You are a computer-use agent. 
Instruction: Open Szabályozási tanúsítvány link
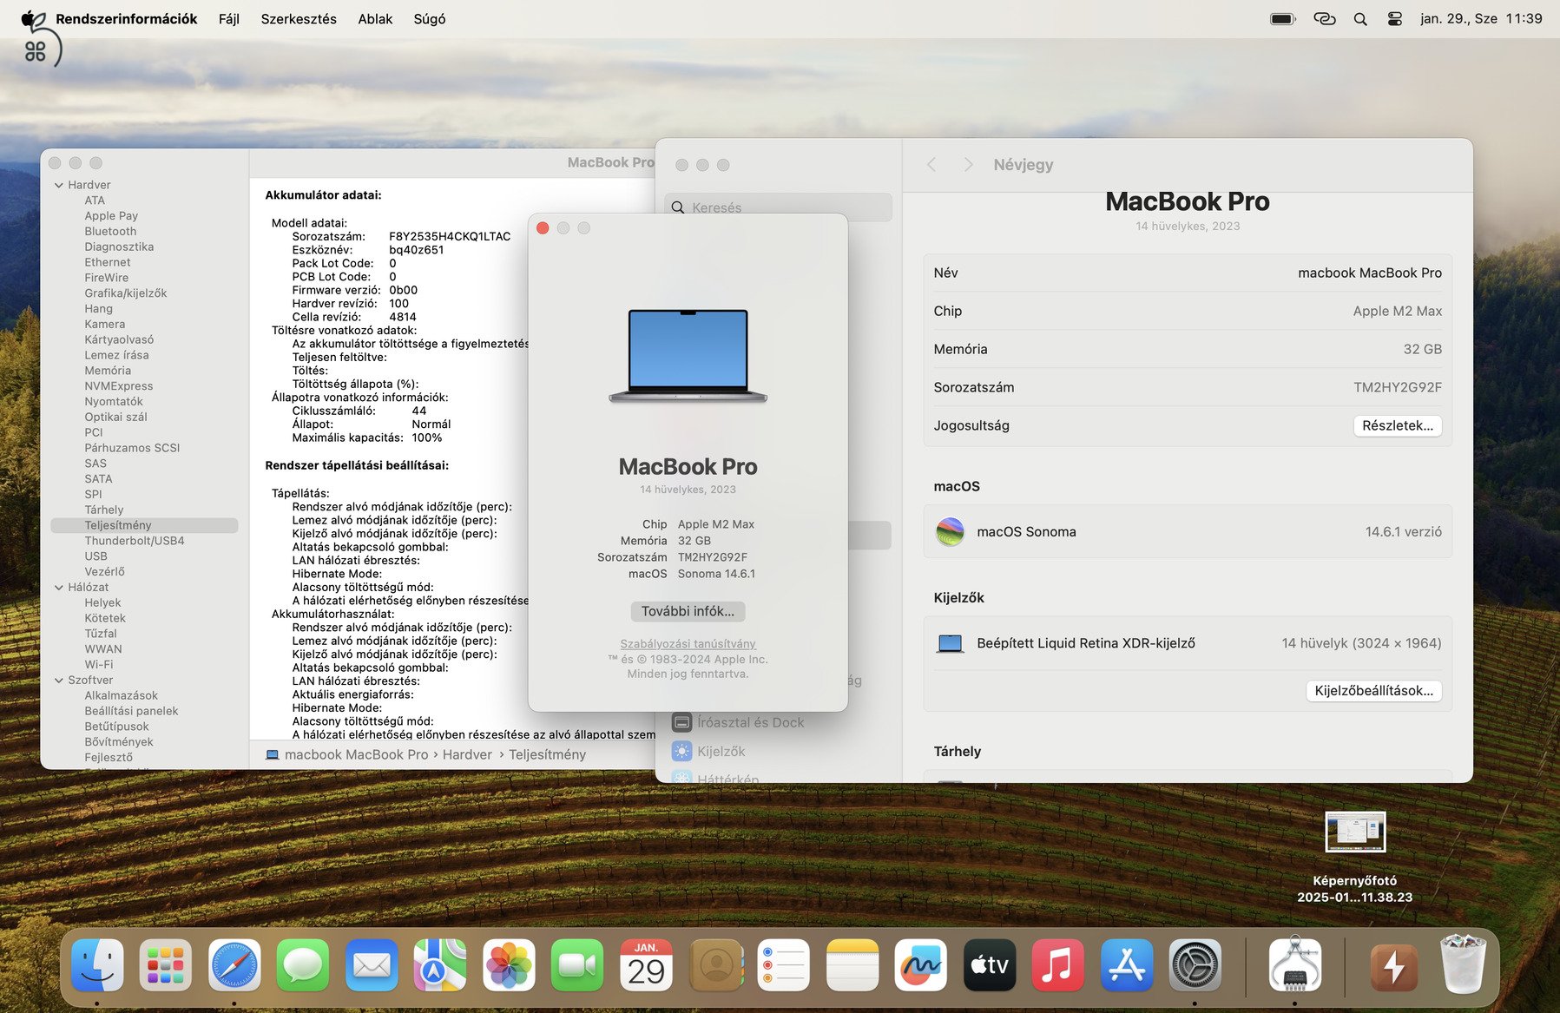click(x=688, y=644)
